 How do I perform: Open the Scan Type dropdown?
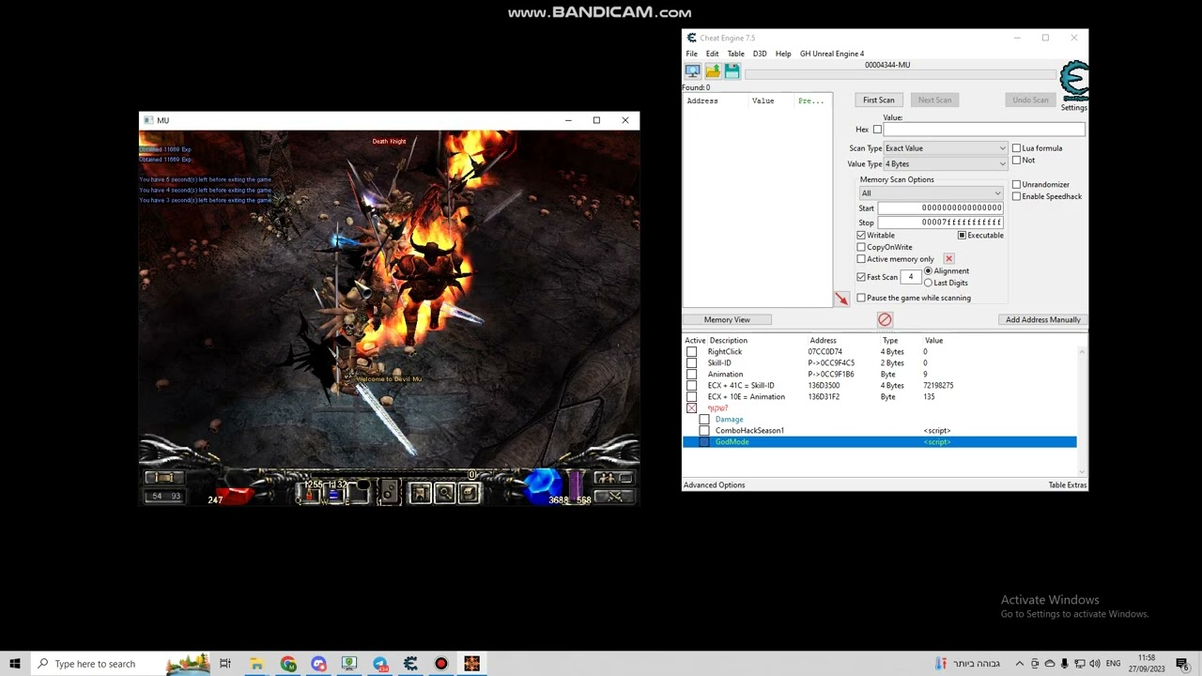[x=945, y=148]
